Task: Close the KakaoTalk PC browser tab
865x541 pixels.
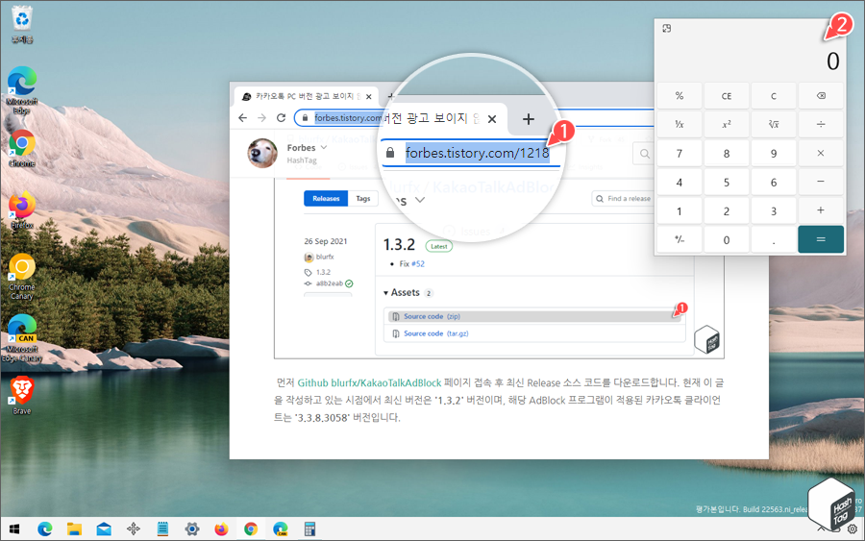Action: 368,96
